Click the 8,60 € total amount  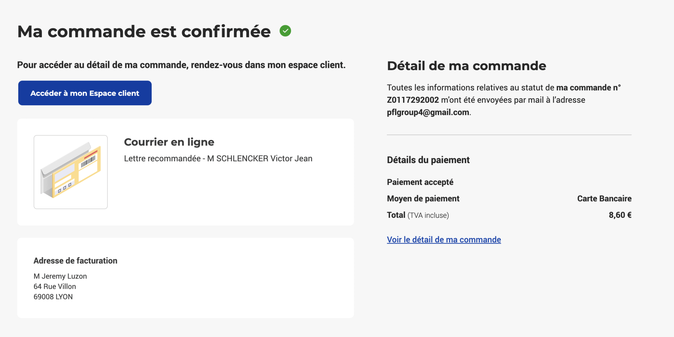click(620, 215)
